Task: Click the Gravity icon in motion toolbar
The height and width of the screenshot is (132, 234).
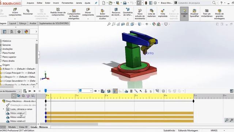Action: click(151, 91)
